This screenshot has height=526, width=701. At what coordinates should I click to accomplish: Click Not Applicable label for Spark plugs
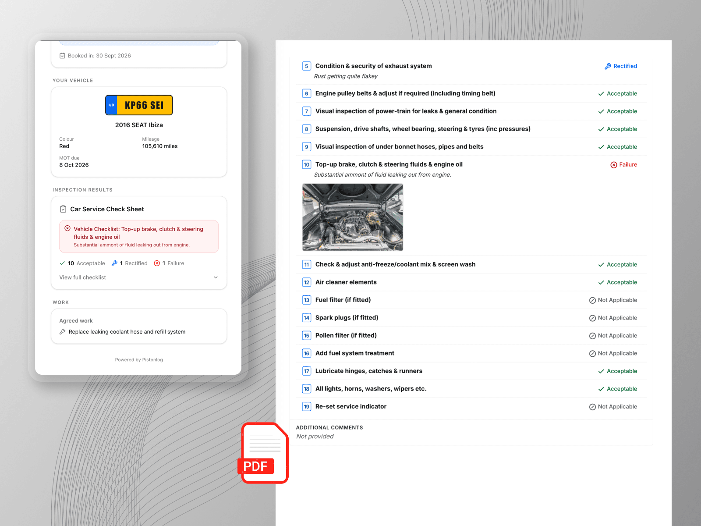point(618,318)
